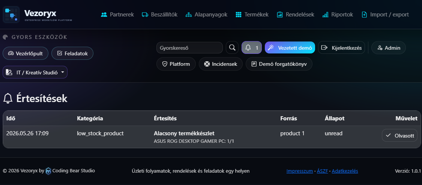Click Kijelentkezés to log out
This screenshot has height=185, width=422.
(x=341, y=48)
